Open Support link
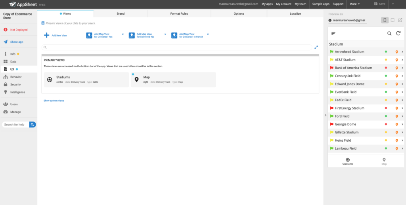 point(338,4)
